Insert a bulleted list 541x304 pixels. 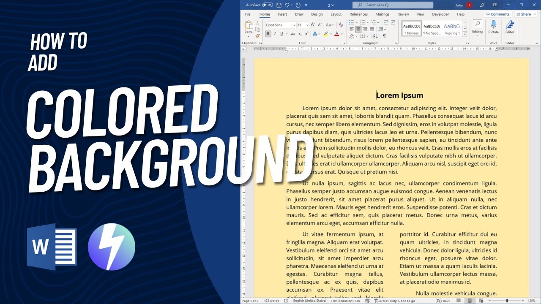352,22
